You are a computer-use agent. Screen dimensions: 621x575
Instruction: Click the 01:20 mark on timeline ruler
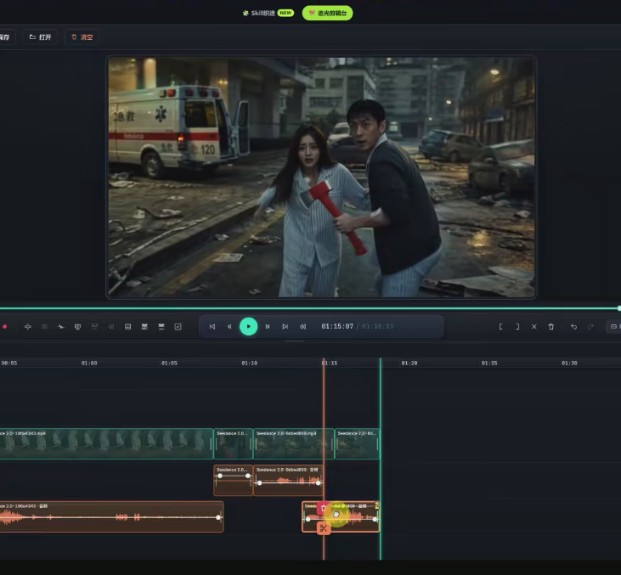pyautogui.click(x=409, y=363)
